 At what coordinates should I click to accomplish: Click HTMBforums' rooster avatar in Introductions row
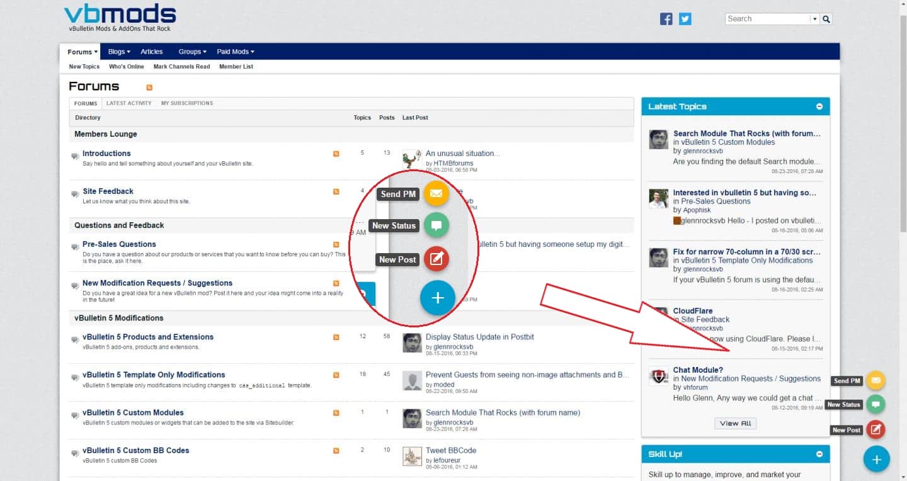click(x=412, y=159)
